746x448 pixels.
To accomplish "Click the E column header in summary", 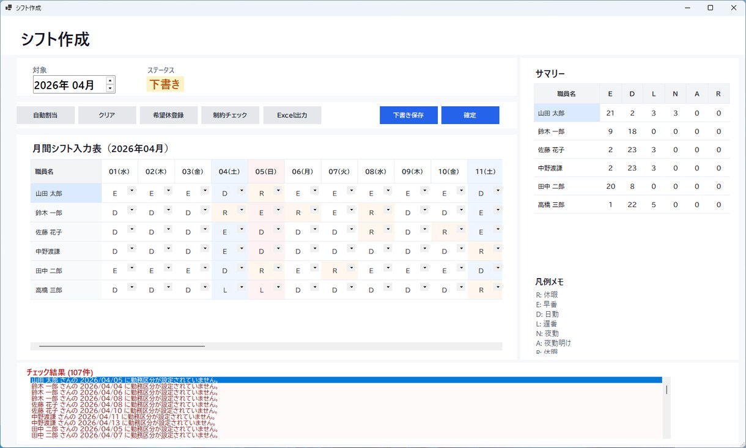I will click(x=610, y=94).
